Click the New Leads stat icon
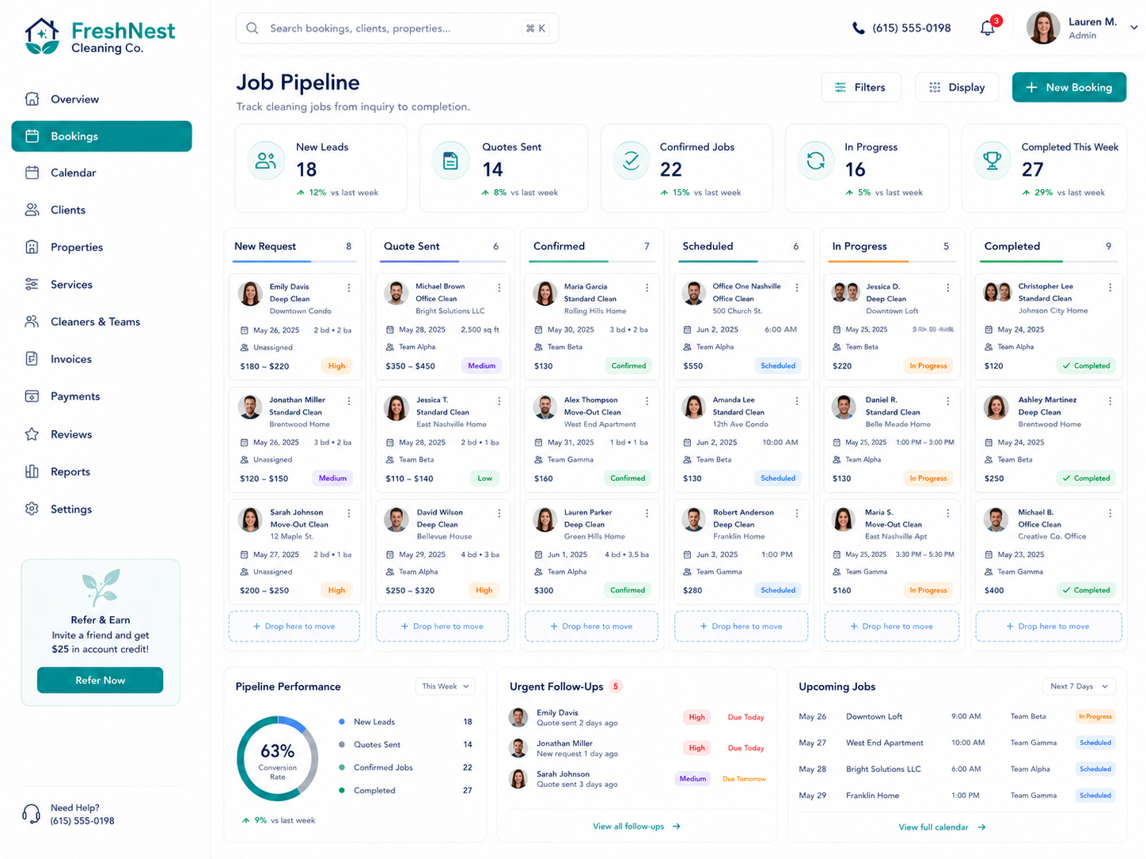1146x859 pixels. coord(266,161)
